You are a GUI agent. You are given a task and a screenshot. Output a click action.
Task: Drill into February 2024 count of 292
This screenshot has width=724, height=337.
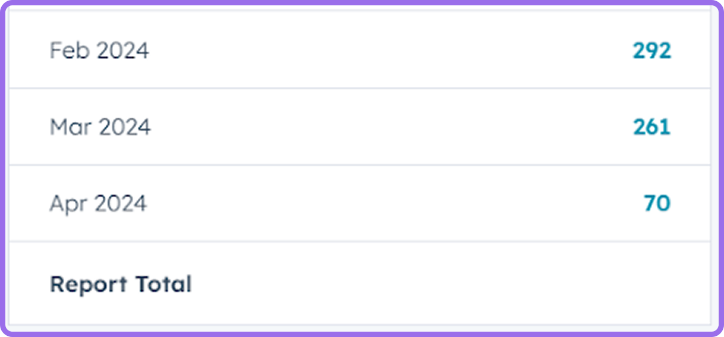click(651, 51)
